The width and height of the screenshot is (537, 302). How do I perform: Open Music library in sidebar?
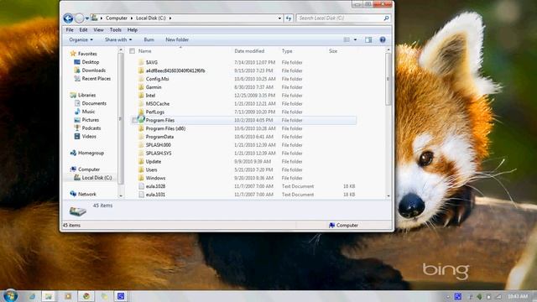[88, 112]
